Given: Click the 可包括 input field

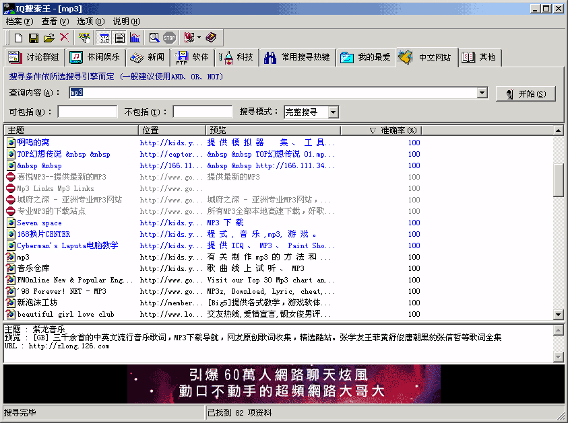Looking at the screenshot, I should 87,112.
